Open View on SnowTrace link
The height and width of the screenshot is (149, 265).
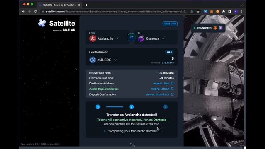click(x=157, y=94)
